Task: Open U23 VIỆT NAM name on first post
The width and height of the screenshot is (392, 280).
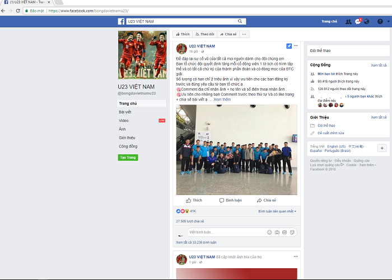Action: [202, 46]
